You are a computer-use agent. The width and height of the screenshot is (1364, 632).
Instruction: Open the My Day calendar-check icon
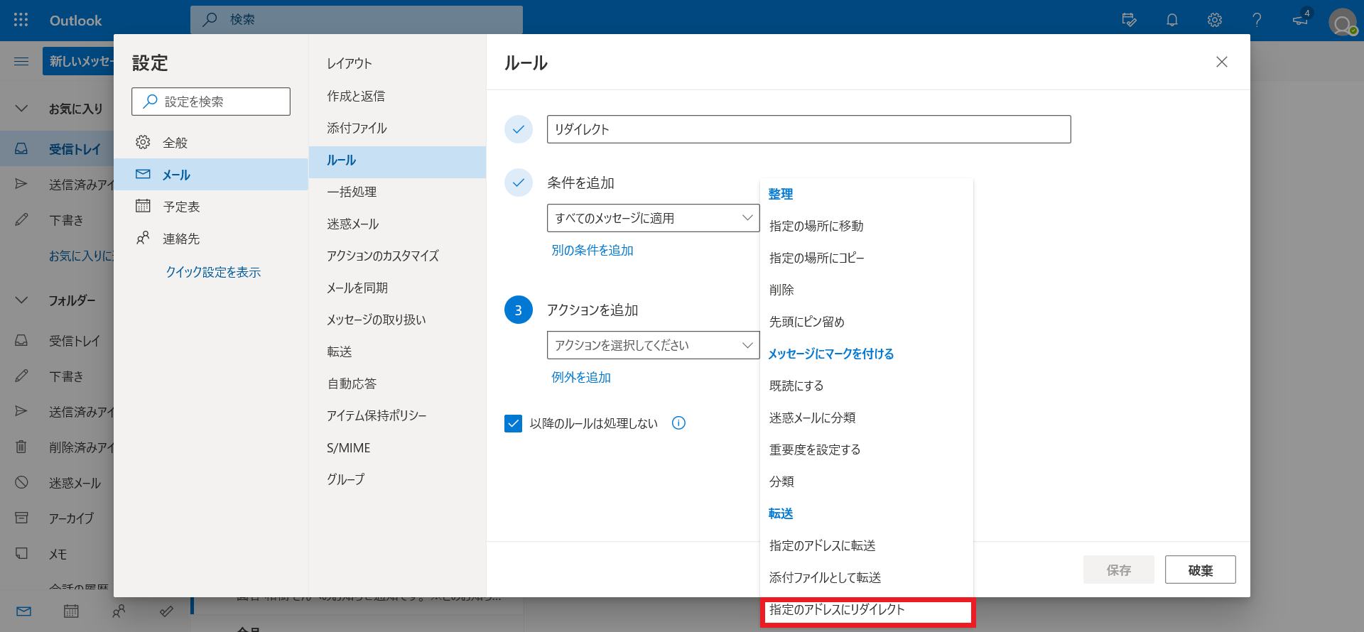tap(1129, 20)
